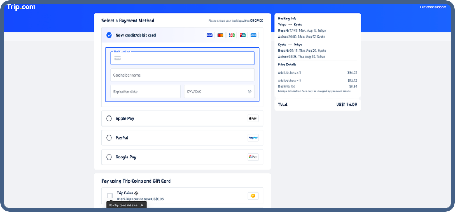This screenshot has width=455, height=212.
Task: Click the US$196.09 total amount
Action: coord(347,104)
